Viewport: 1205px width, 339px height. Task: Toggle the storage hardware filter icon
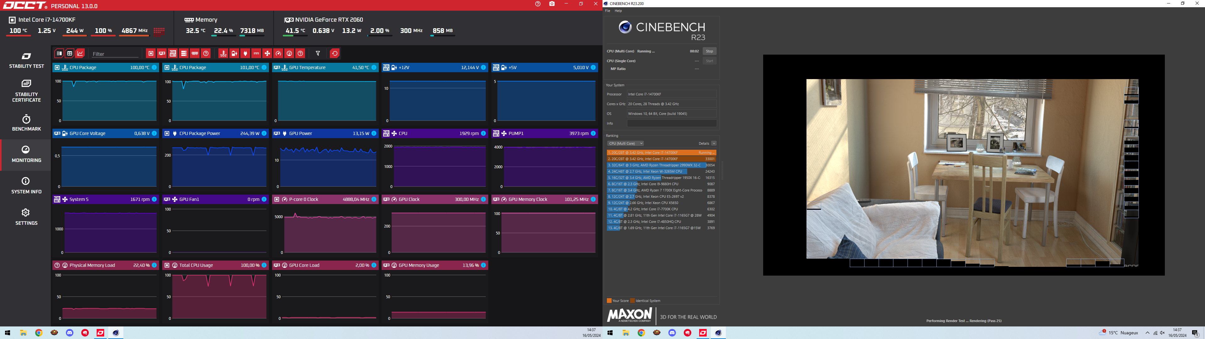point(184,53)
